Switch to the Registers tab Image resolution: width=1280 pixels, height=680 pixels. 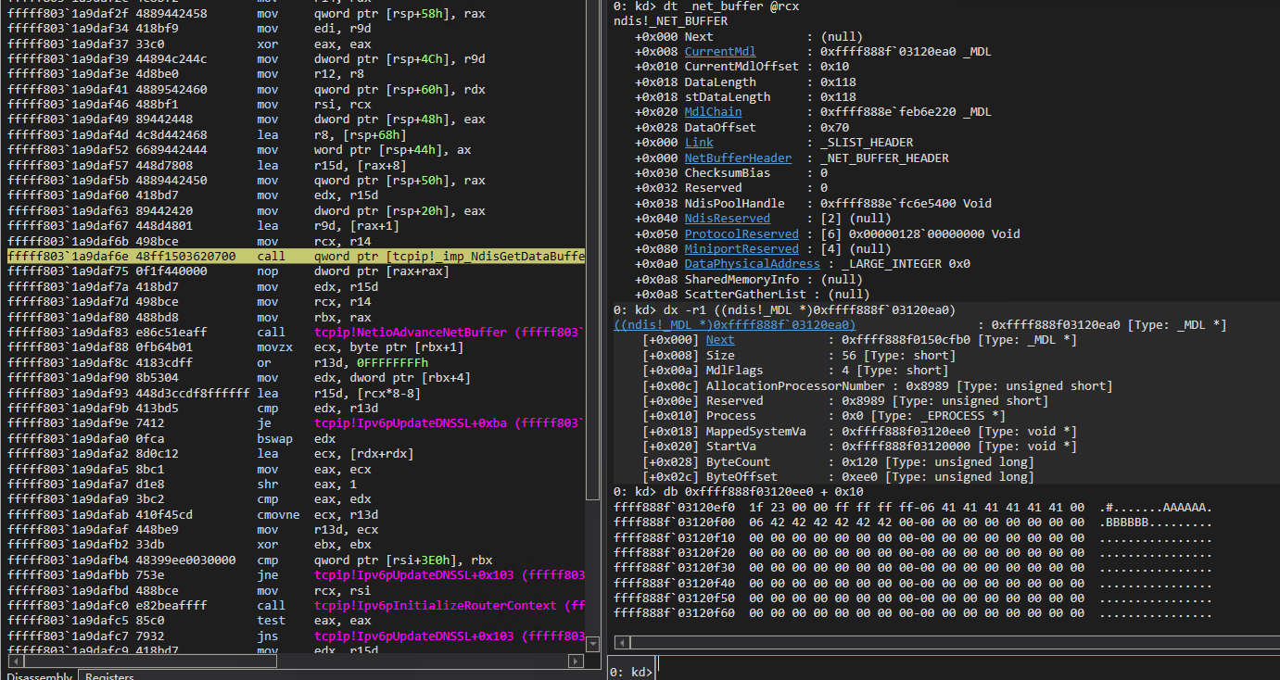click(x=108, y=675)
